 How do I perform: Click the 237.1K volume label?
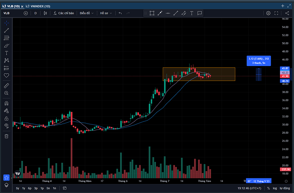pos(285,170)
